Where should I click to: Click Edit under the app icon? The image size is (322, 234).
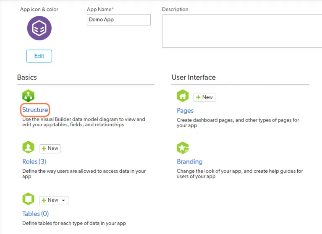(39, 56)
